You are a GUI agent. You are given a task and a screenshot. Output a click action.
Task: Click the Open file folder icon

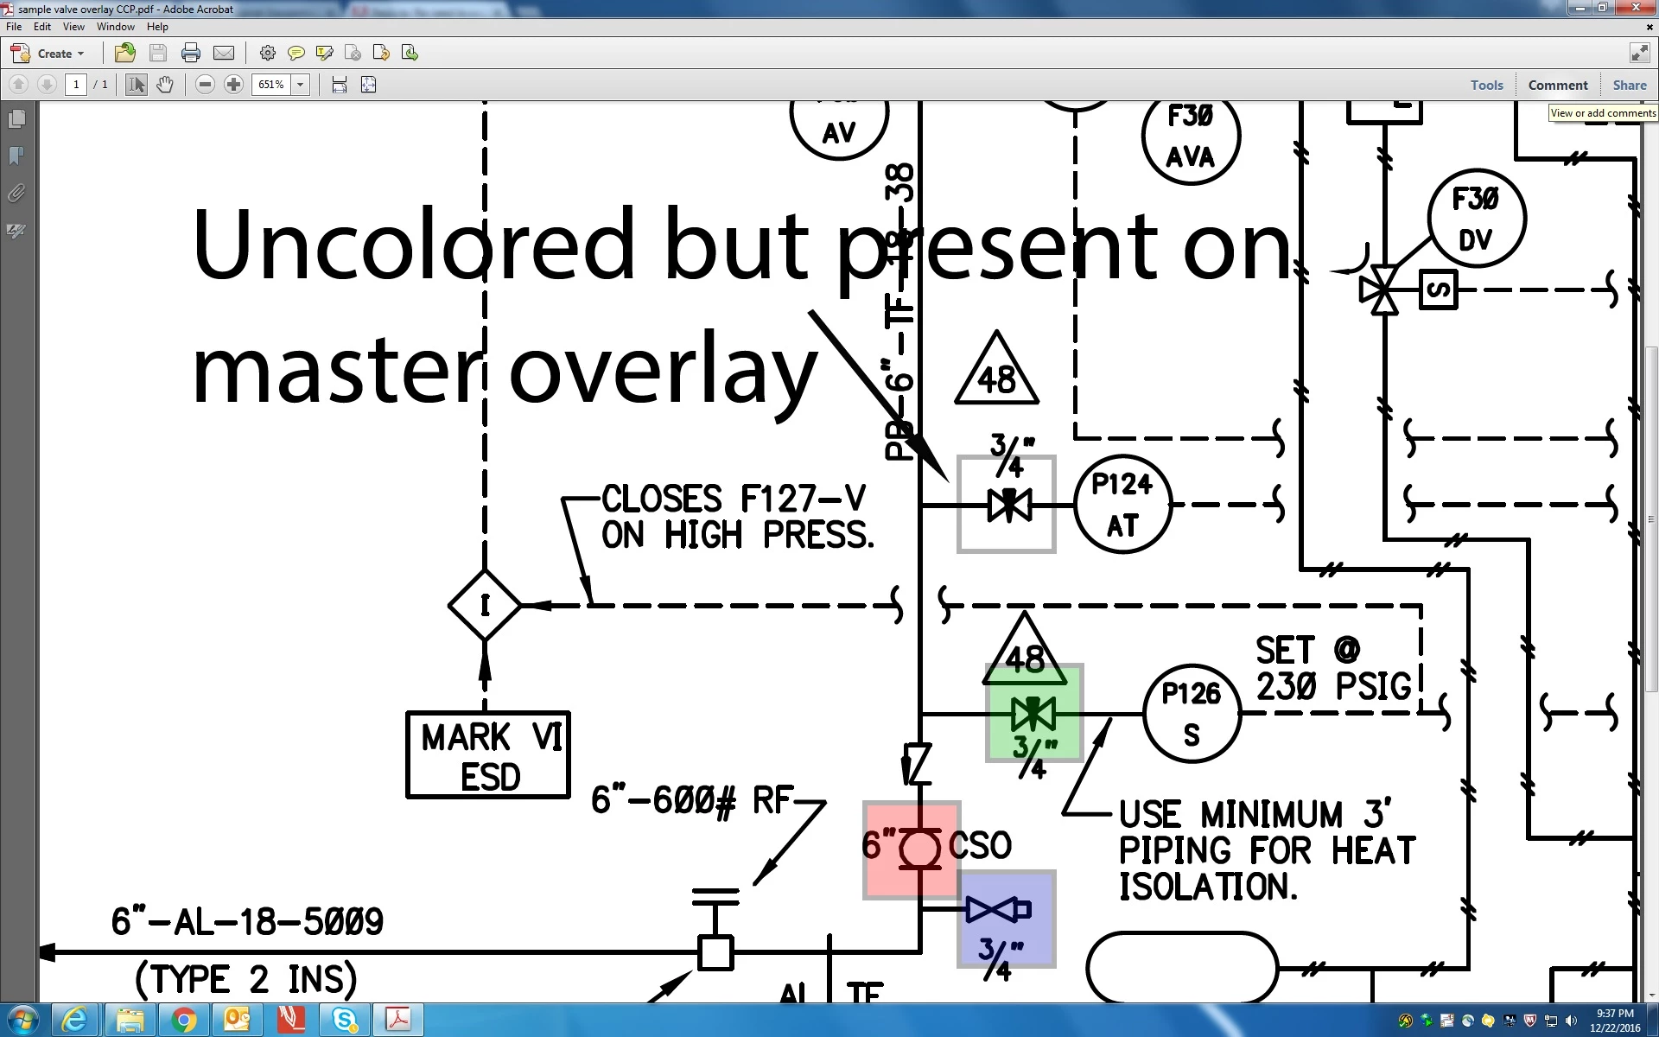(124, 54)
